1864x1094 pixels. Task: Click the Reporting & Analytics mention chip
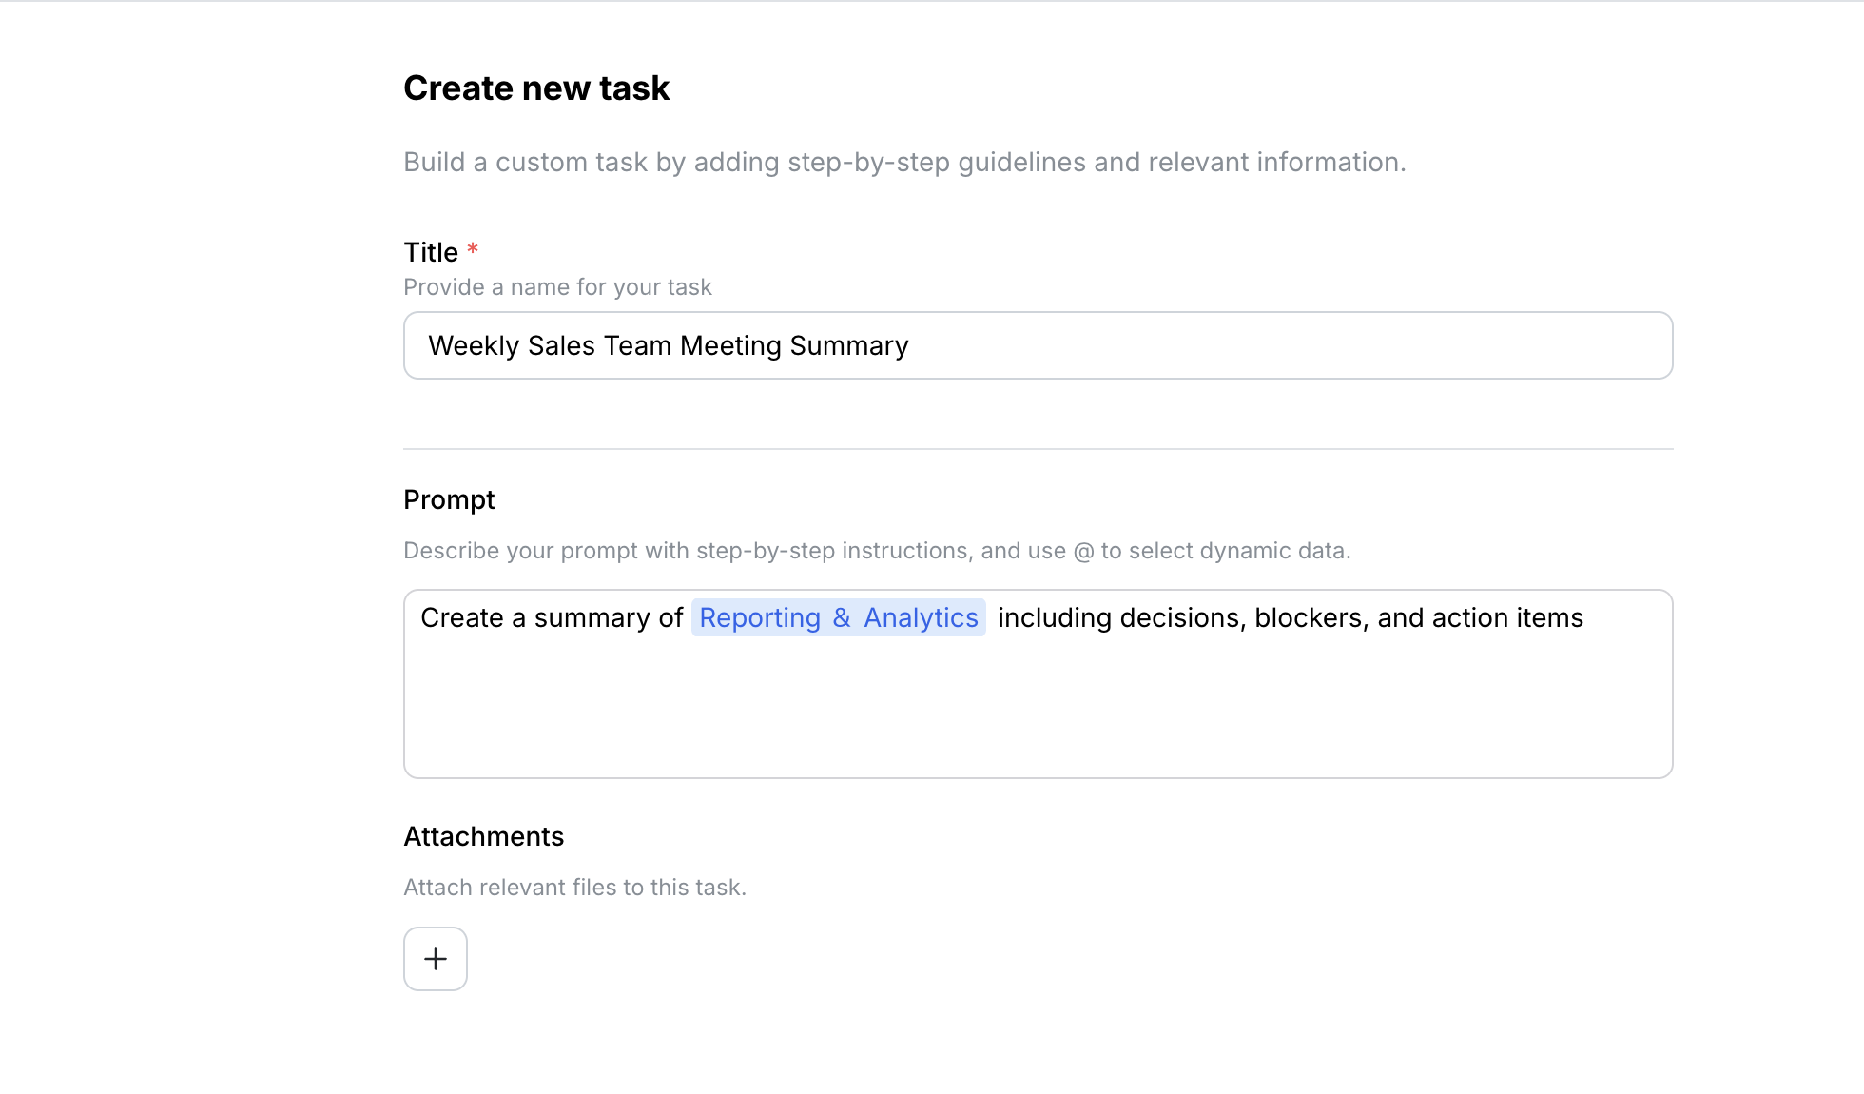tap(838, 618)
